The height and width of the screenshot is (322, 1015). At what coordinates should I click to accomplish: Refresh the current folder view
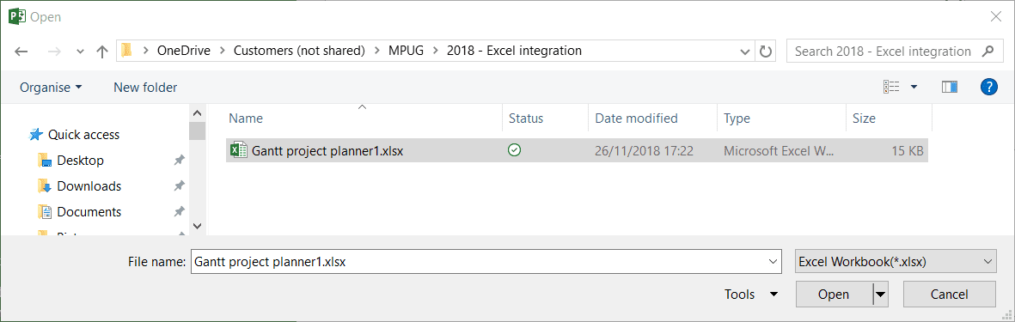click(x=766, y=52)
